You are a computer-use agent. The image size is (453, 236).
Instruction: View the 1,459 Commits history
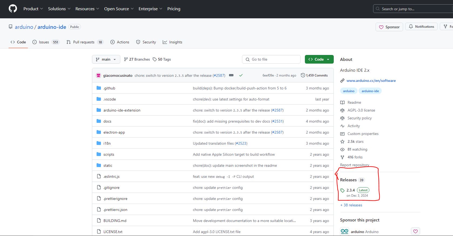[x=314, y=75]
